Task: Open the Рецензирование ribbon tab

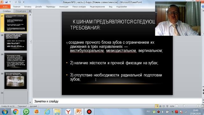Action: (x=97, y=7)
